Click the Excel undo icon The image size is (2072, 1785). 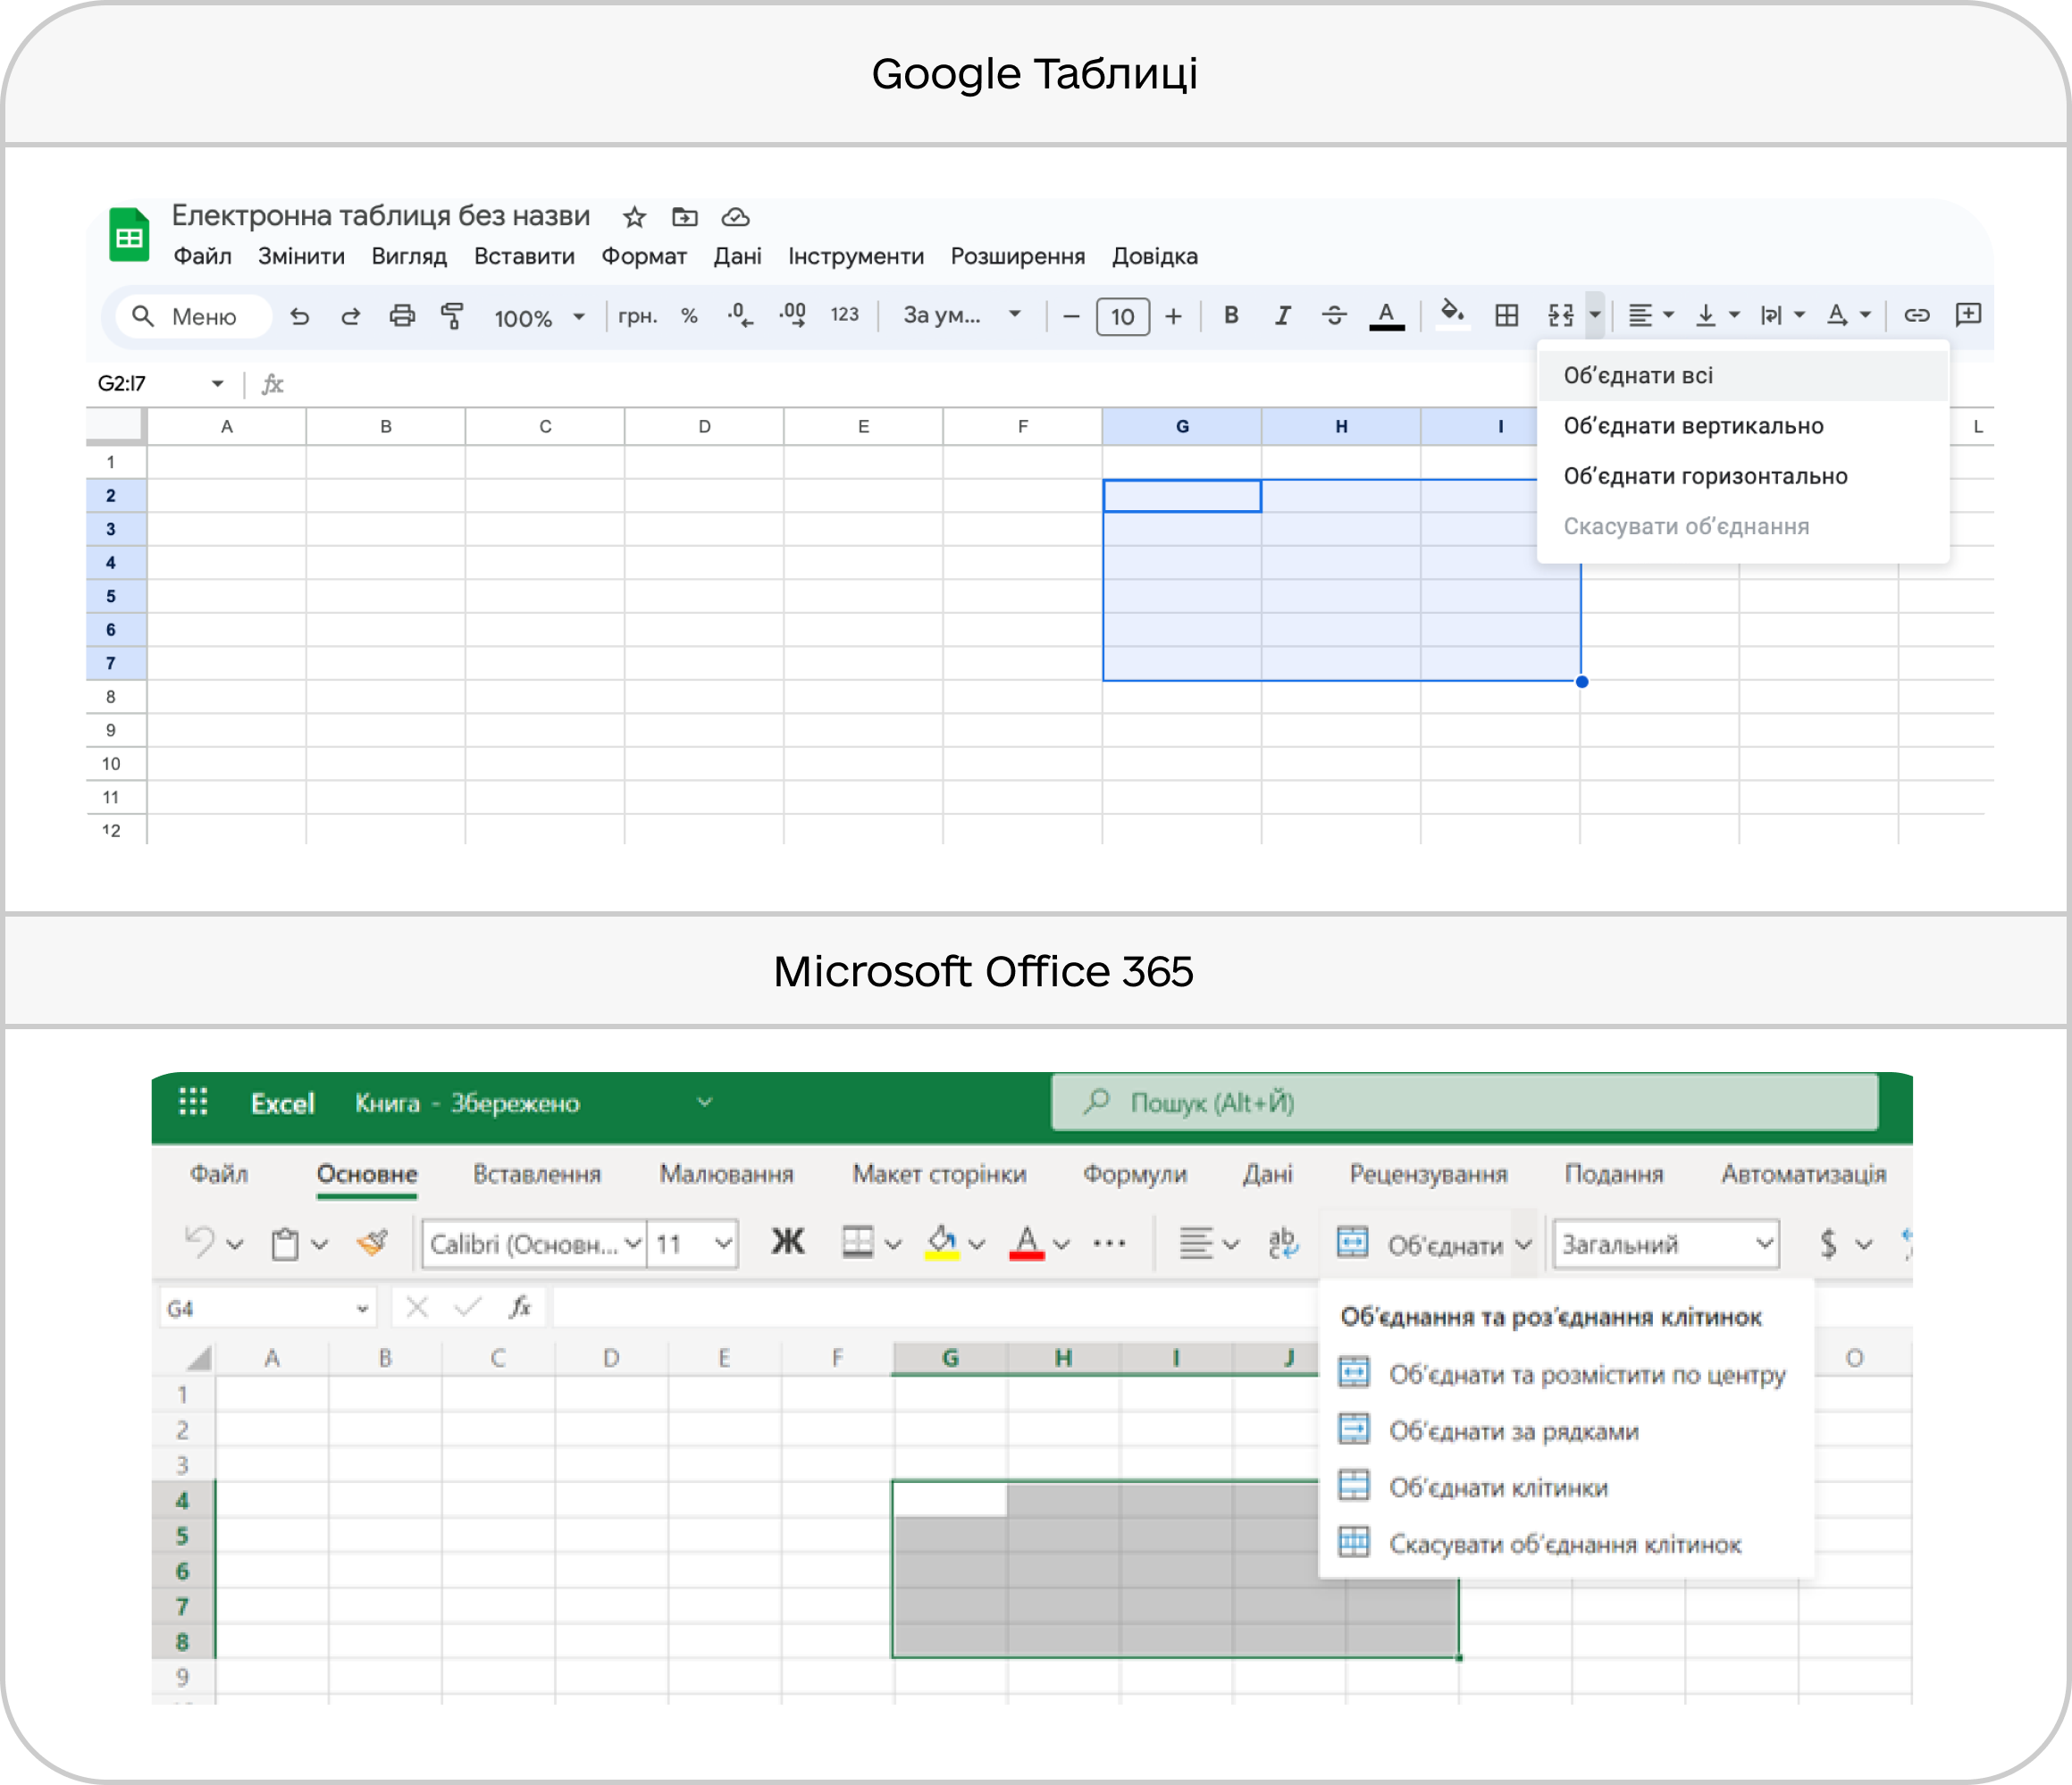tap(200, 1242)
